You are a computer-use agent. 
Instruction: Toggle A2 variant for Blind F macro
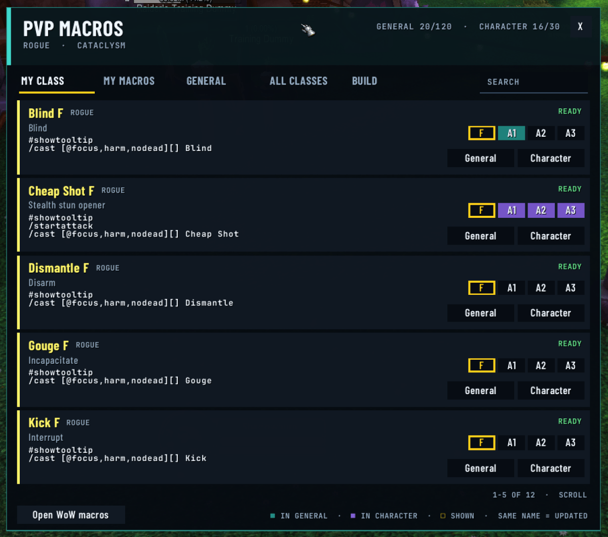pyautogui.click(x=541, y=133)
